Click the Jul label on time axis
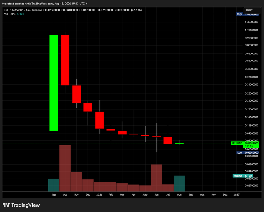Screen dimensions: 264x212 168,194
